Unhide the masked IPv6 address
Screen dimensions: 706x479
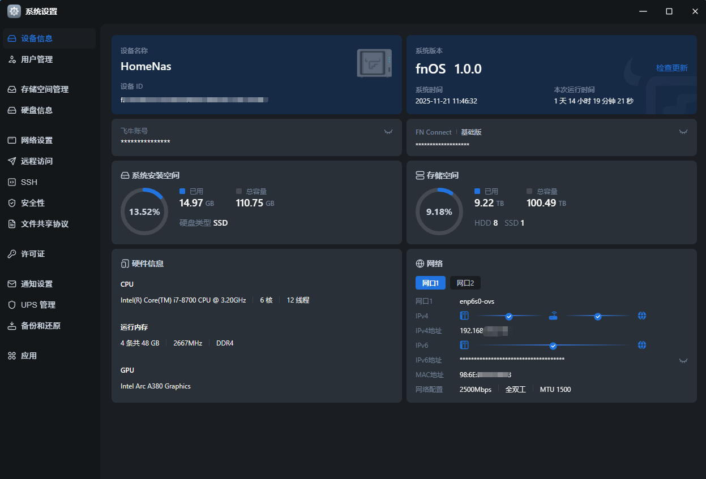pyautogui.click(x=683, y=361)
